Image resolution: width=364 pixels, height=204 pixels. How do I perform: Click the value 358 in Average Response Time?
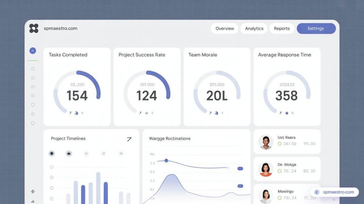click(x=287, y=96)
